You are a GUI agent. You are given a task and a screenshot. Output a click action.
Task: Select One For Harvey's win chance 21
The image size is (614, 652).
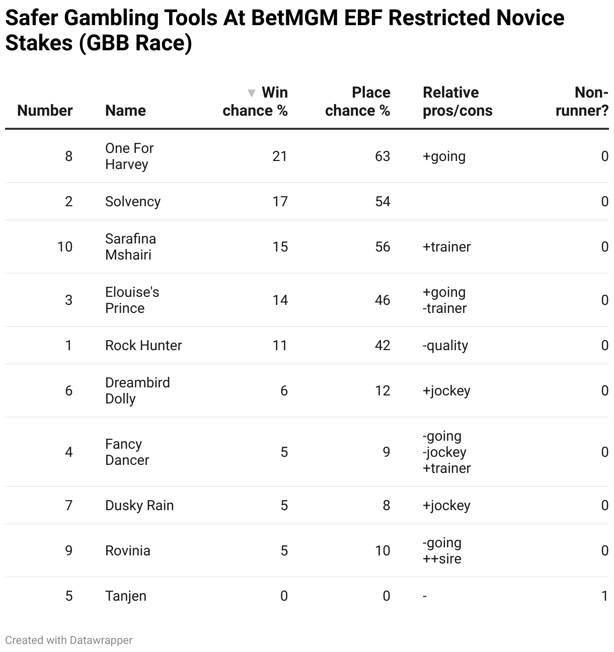(x=280, y=156)
